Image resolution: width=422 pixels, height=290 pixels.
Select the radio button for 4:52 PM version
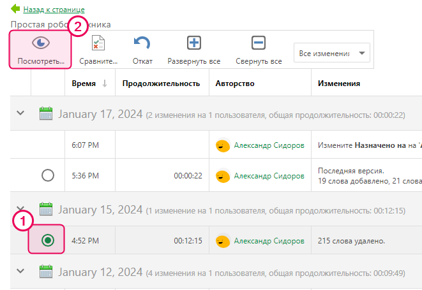pos(47,240)
